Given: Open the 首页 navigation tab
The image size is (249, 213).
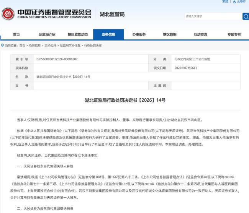Looking at the screenshot, I should 16,34.
